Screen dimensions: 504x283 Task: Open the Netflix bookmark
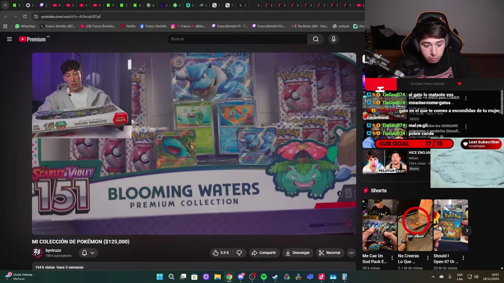coord(128,26)
